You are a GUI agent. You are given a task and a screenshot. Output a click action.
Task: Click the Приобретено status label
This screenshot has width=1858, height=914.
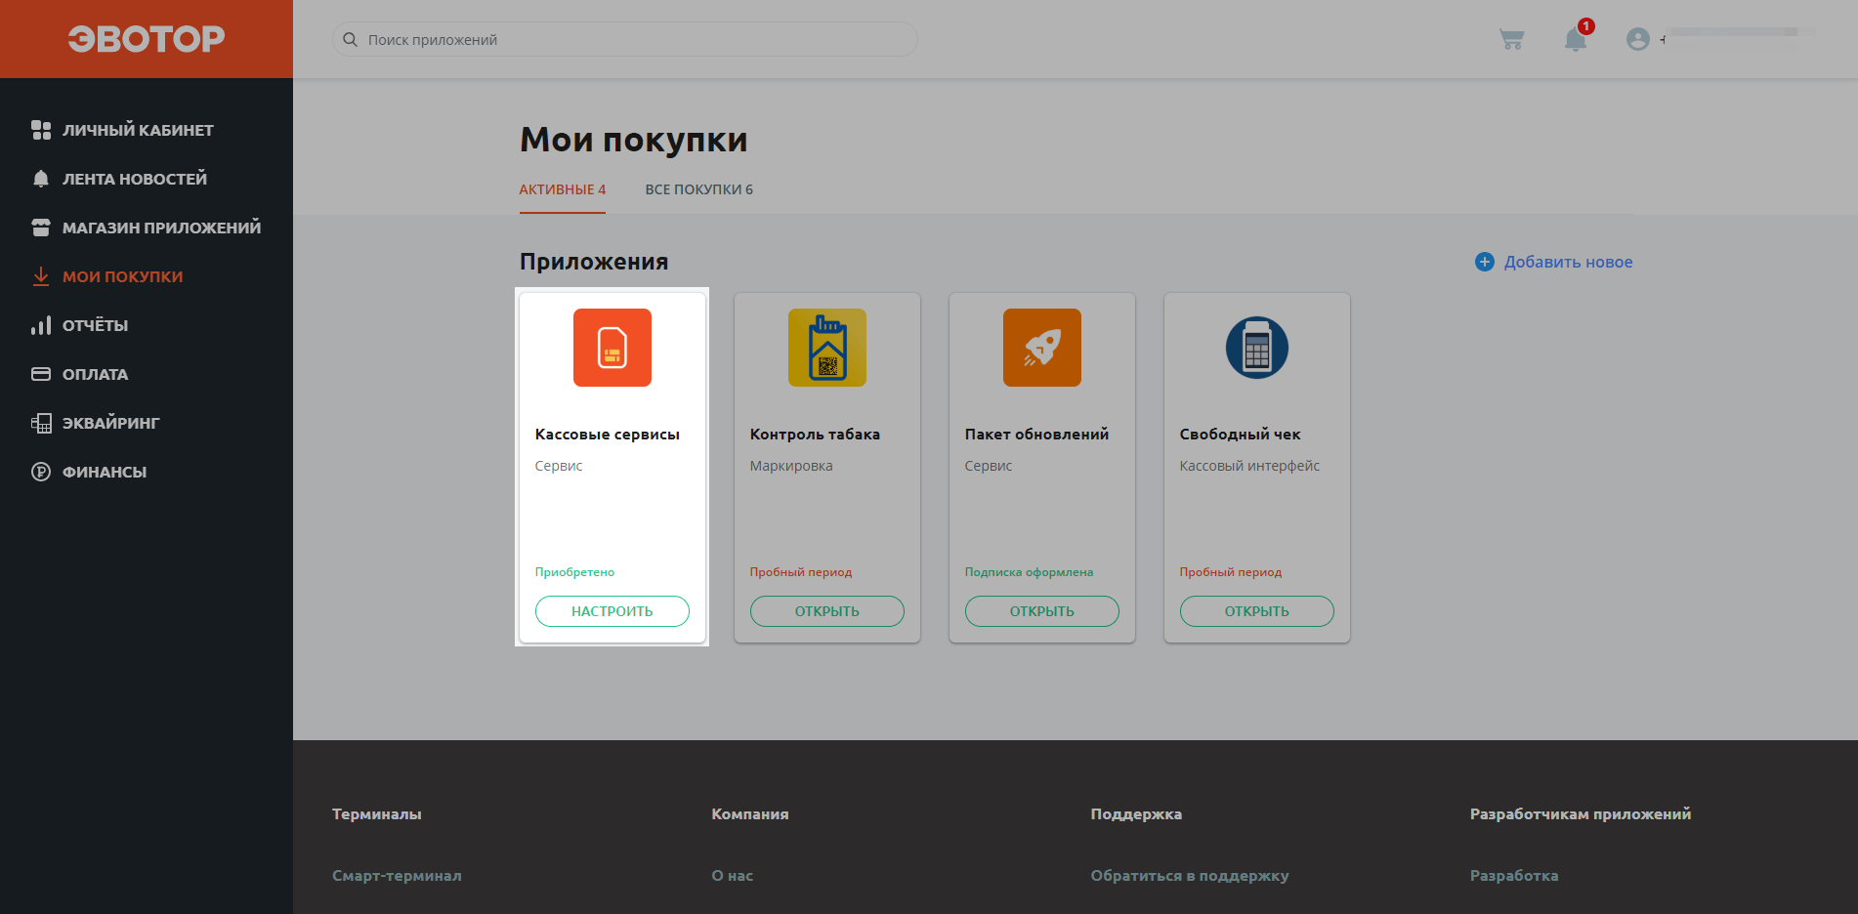(574, 572)
